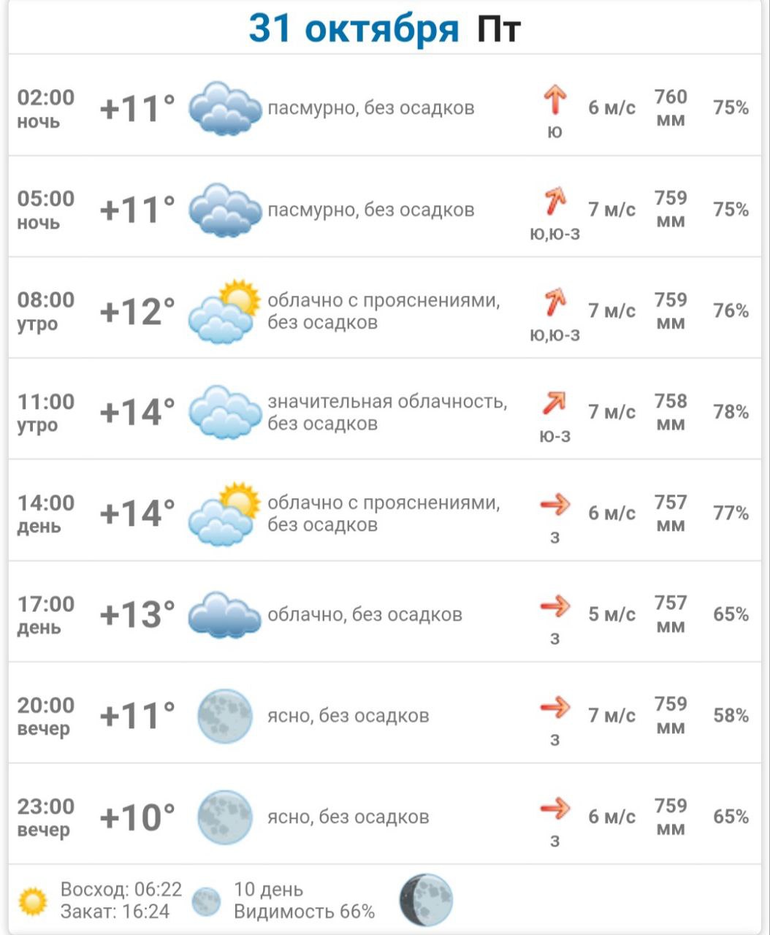Click the sunrise sun icon at bottom
Screen dimensions: 770x935
(x=34, y=901)
